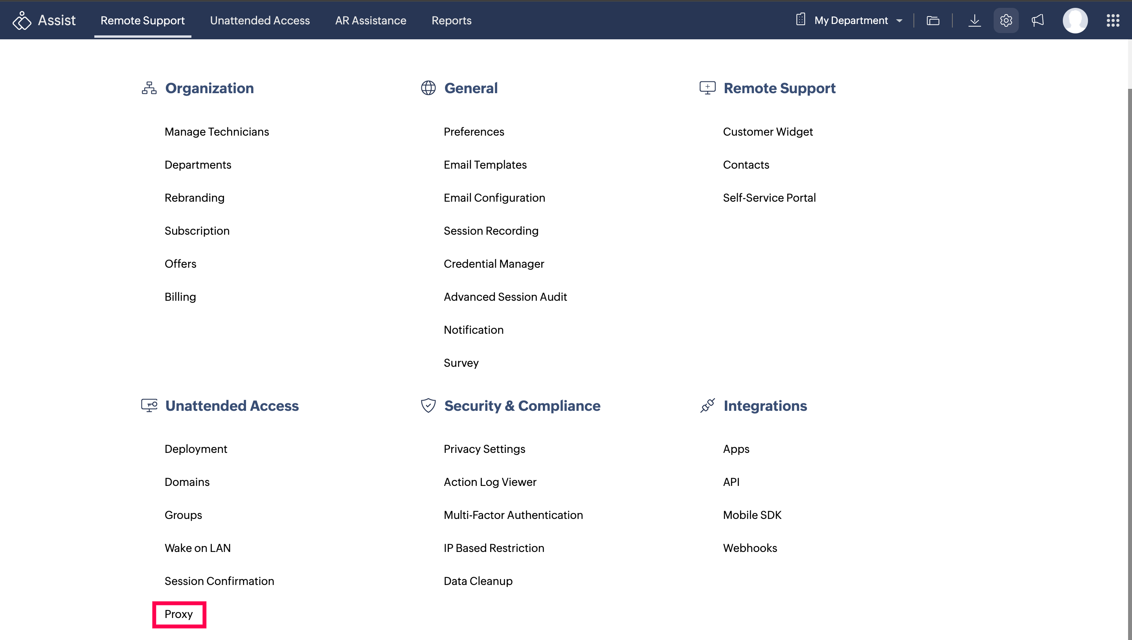The width and height of the screenshot is (1132, 640).
Task: Select Multi-Factor Authentication option
Action: point(513,515)
